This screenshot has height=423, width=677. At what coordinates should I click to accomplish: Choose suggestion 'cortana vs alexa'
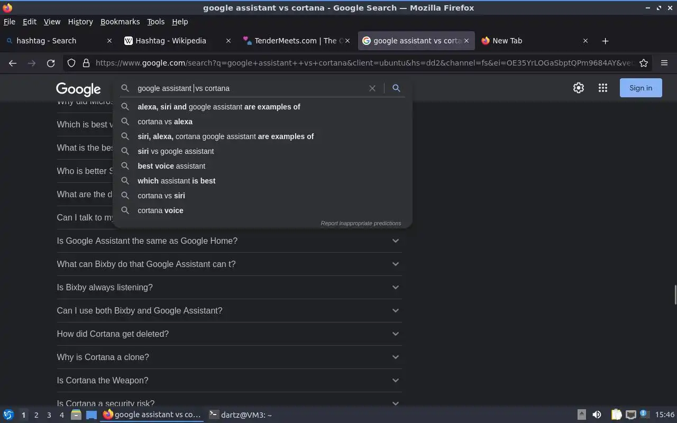[262, 122]
